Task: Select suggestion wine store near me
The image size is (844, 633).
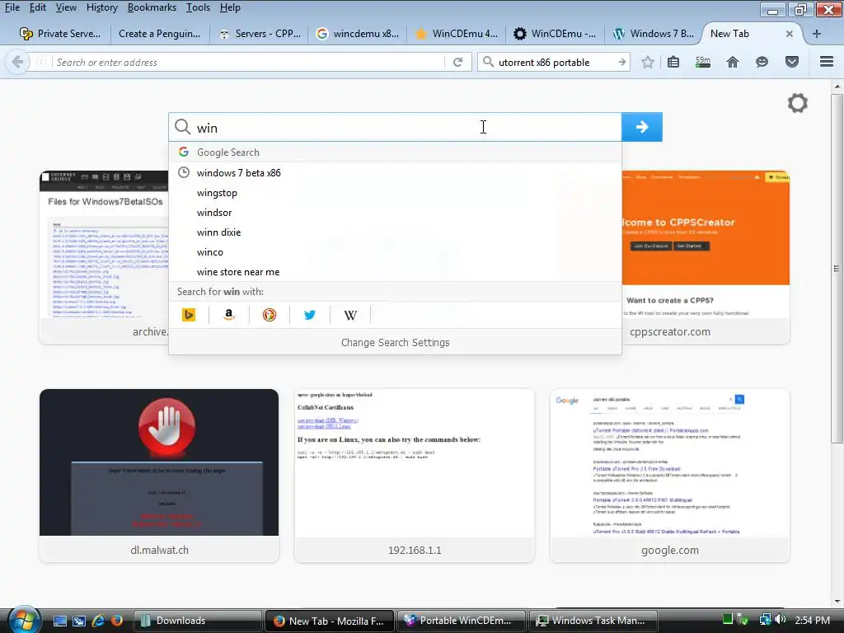Action: click(x=395, y=272)
